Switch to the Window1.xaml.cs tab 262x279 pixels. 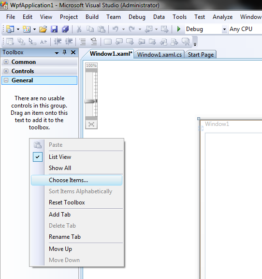(x=160, y=55)
